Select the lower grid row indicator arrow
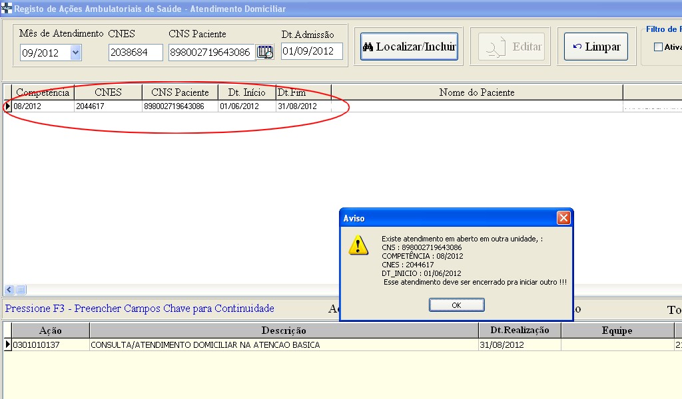Screen dimensions: 682x399 point(7,344)
